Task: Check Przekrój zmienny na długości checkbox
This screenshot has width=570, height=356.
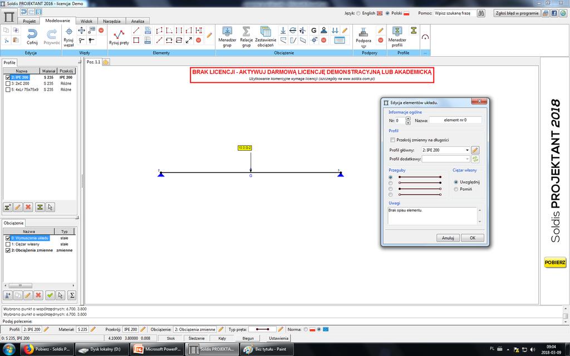Action: tap(392, 140)
